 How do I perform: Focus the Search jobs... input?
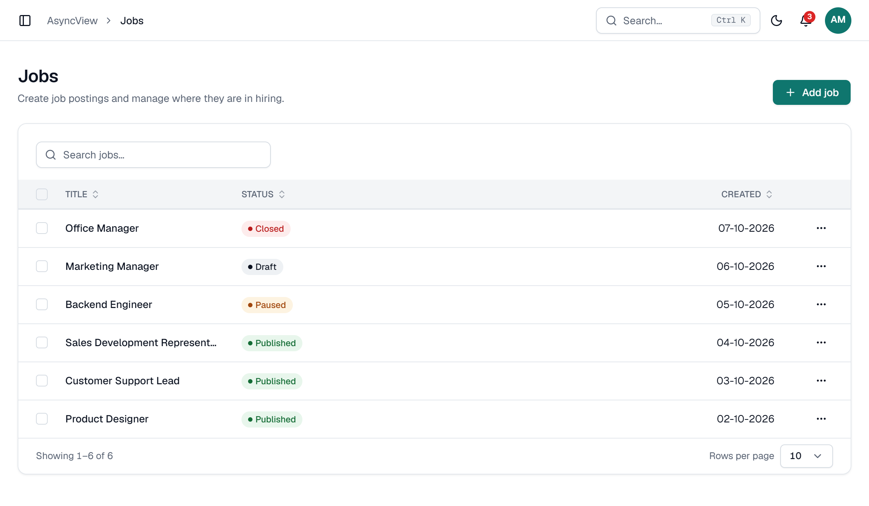(153, 155)
